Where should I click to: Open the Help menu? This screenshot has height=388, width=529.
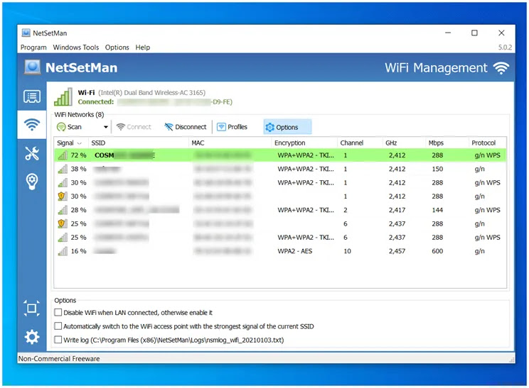point(142,47)
